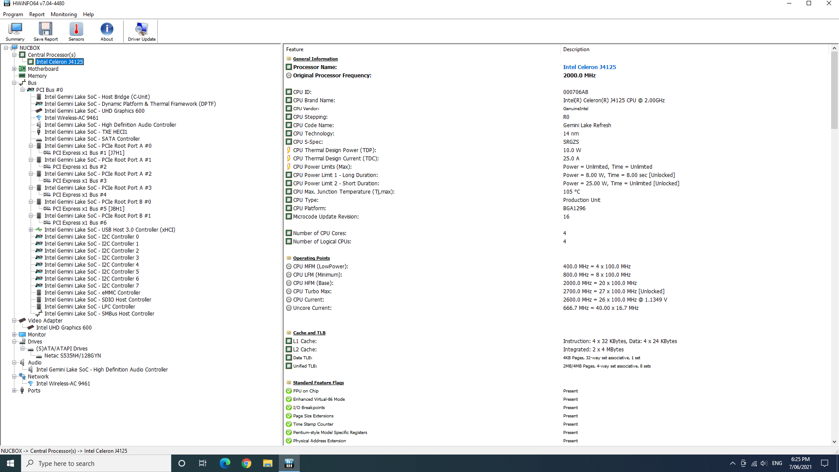Collapse PCIe Root Port A #0
The height and width of the screenshot is (472, 839).
31,146
